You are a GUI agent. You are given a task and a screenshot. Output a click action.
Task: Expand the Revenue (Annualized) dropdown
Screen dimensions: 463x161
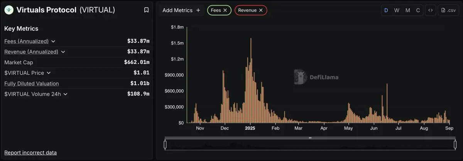[63, 52]
